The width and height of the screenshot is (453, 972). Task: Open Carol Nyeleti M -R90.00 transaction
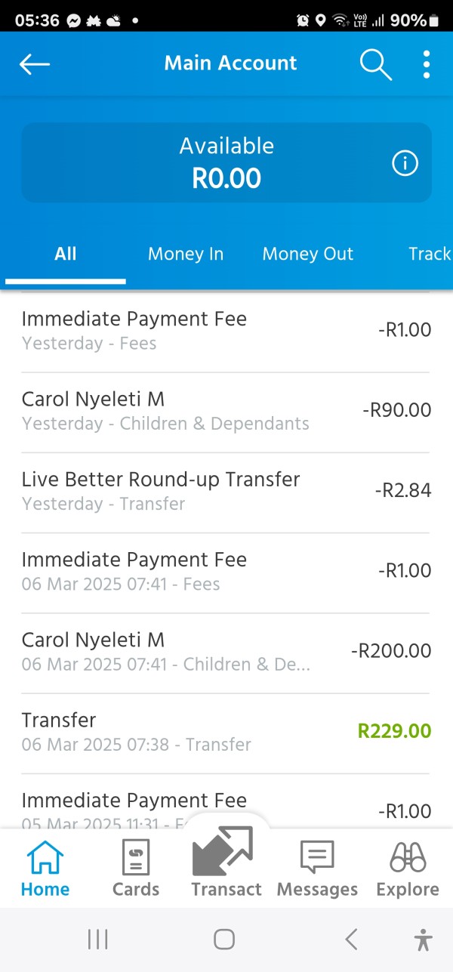tap(226, 412)
